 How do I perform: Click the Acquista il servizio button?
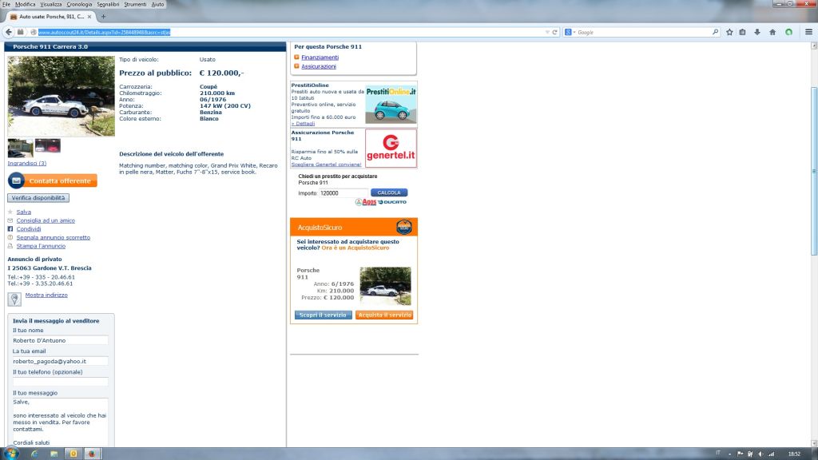384,315
